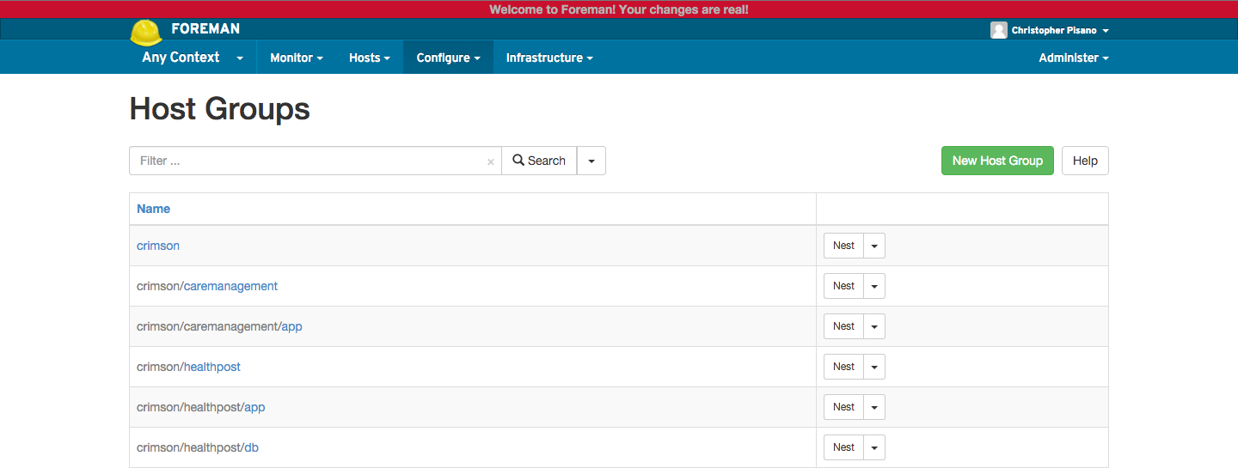Open the Hosts menu
The image size is (1238, 468).
coord(369,58)
